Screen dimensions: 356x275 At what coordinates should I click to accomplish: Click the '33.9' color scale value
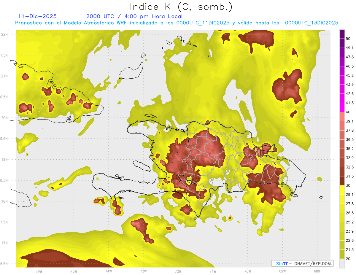(x=350, y=158)
